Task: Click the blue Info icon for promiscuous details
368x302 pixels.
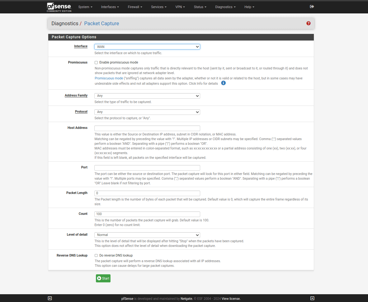Action: click(223, 83)
